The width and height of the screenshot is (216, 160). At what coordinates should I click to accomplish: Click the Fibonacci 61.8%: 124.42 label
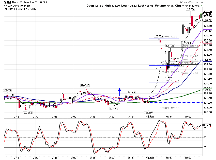(x=170, y=81)
